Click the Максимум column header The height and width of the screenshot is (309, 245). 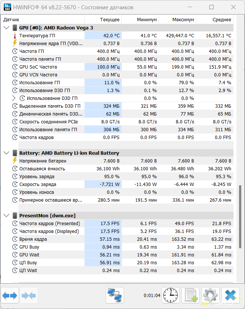[178, 20]
